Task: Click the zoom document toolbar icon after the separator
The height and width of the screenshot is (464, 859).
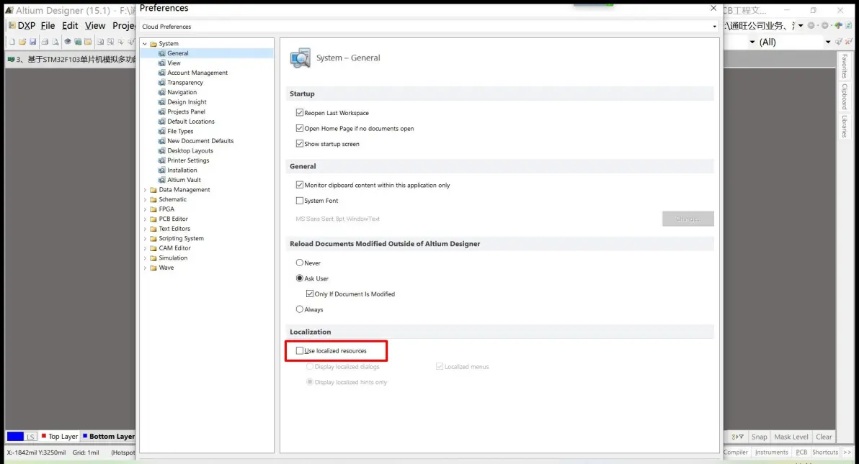Action: coord(100,42)
